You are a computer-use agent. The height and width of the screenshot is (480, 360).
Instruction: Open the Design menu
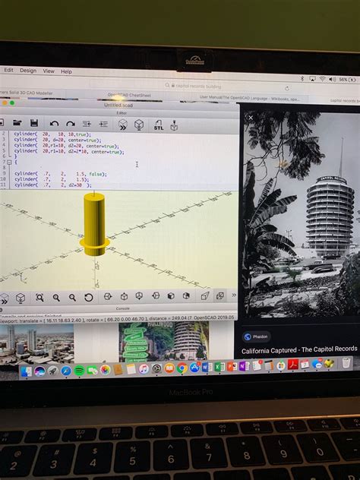28,71
